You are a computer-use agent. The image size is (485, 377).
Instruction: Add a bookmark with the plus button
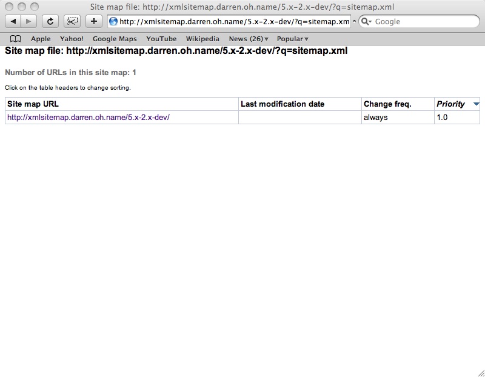(x=94, y=21)
